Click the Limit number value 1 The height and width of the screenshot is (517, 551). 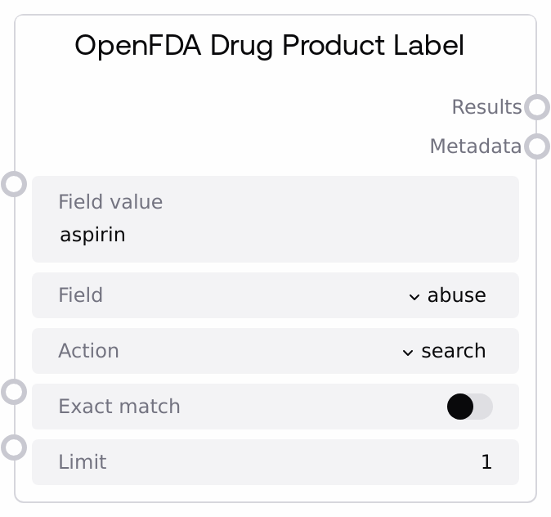(486, 462)
